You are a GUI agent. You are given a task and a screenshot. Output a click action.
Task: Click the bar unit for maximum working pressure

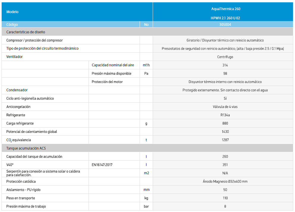tap(146, 206)
